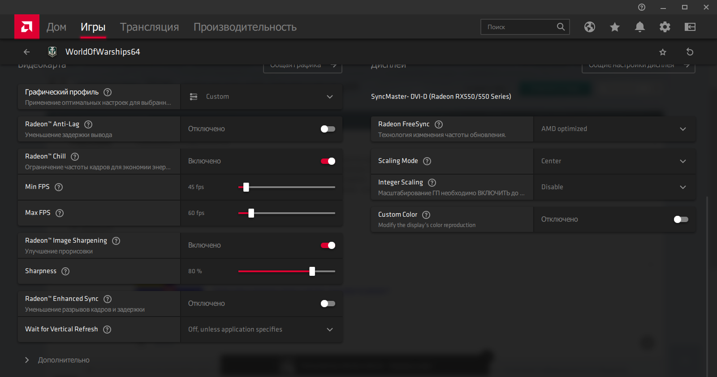717x377 pixels.
Task: Click the WorldOfWarships64 game icon
Action: pos(52,52)
